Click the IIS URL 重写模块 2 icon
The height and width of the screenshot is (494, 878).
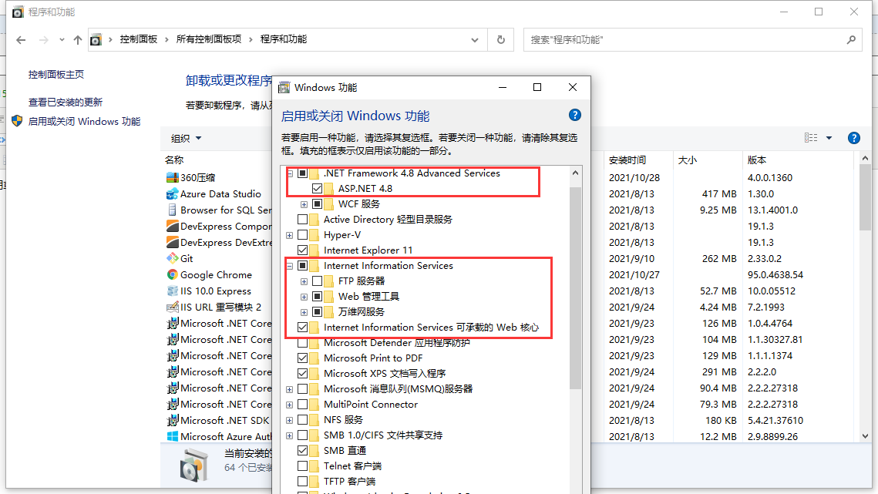click(173, 307)
